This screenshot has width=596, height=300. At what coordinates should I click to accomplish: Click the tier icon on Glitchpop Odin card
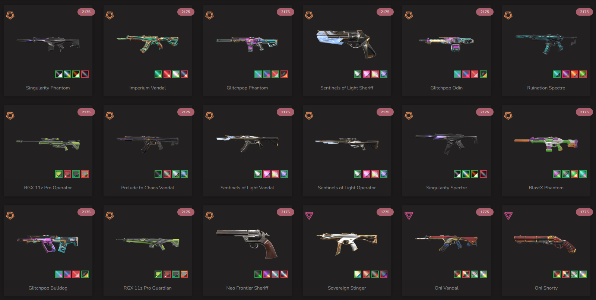pos(409,15)
